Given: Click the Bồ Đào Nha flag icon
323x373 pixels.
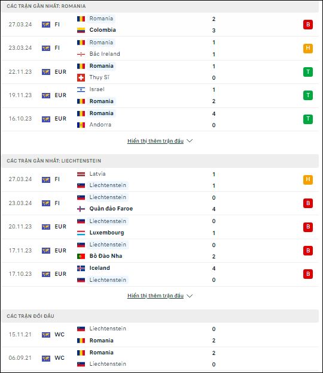Looking at the screenshot, I should tap(81, 256).
